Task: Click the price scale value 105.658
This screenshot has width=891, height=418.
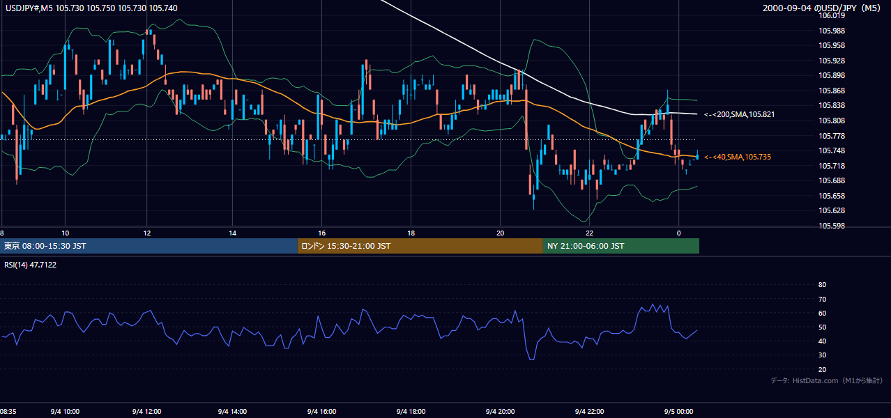Action: [x=831, y=196]
